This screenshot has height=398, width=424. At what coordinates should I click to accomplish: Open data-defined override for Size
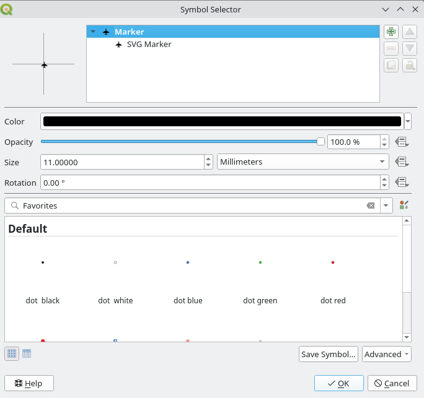click(x=402, y=162)
